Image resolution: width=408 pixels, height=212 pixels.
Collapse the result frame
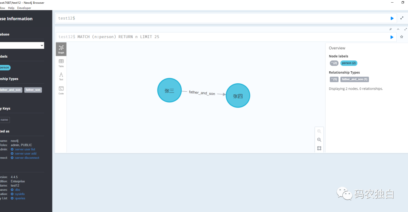click(398, 29)
